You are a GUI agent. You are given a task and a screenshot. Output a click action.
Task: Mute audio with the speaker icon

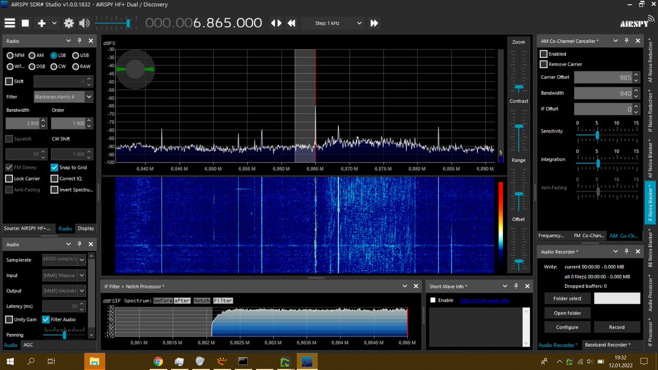click(84, 23)
